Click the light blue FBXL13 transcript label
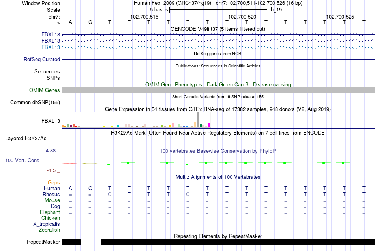The height and width of the screenshot is (251, 375). 51,47
